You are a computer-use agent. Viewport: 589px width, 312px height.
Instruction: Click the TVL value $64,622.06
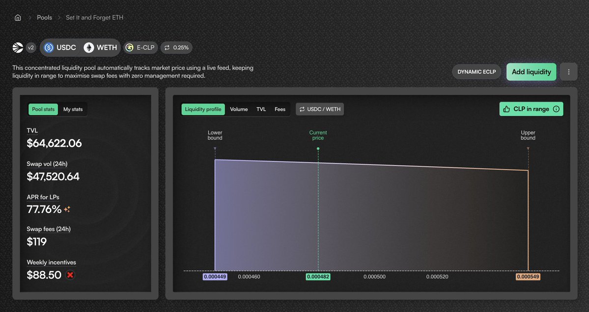(54, 143)
